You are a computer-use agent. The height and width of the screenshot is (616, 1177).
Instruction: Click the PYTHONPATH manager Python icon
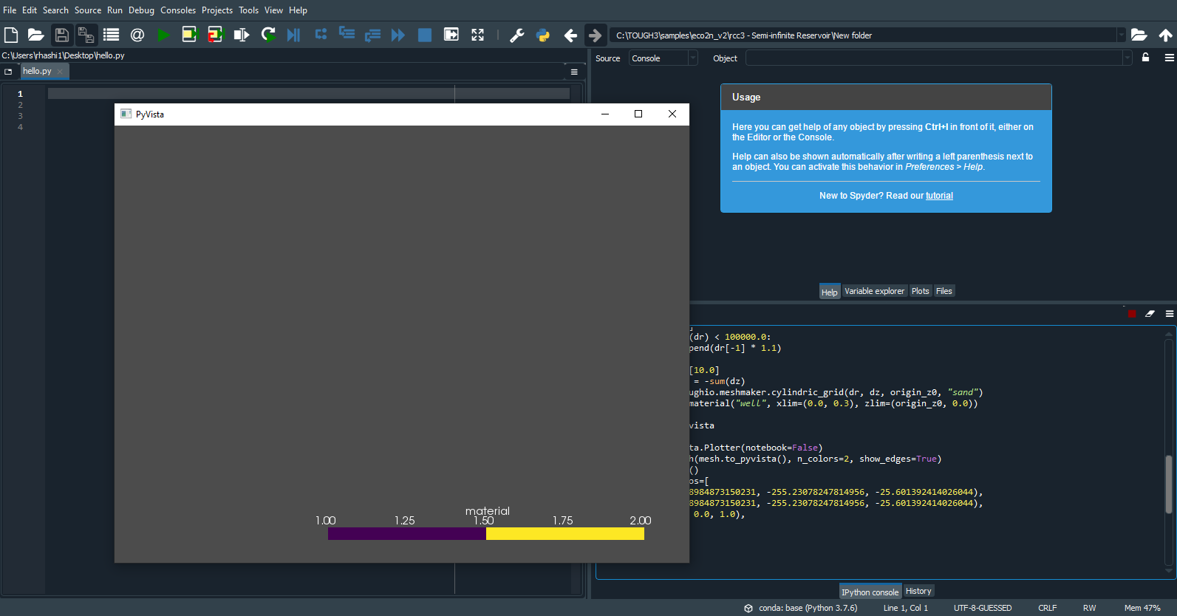tap(543, 35)
